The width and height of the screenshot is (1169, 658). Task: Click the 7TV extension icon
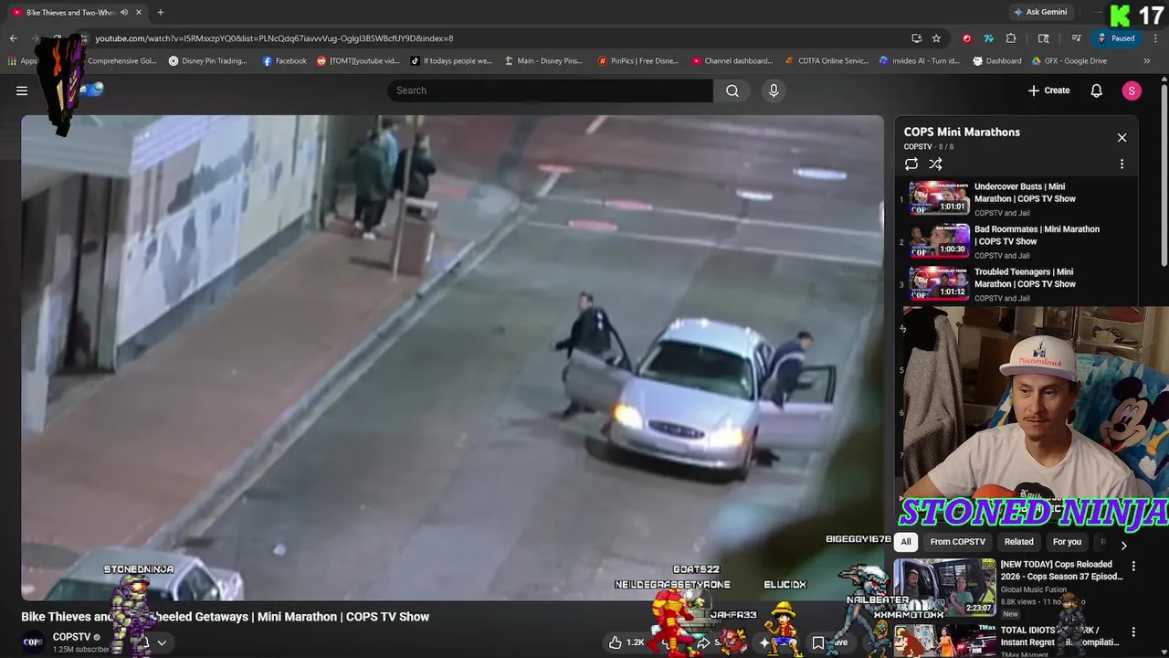click(988, 38)
